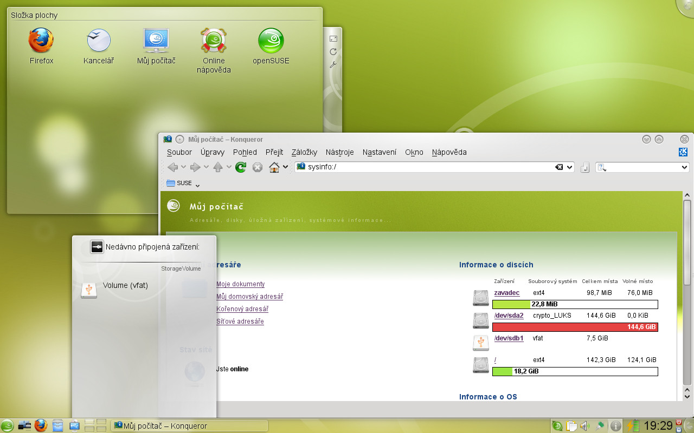Open the Moje dokumenty link
The width and height of the screenshot is (694, 433).
[x=240, y=284]
